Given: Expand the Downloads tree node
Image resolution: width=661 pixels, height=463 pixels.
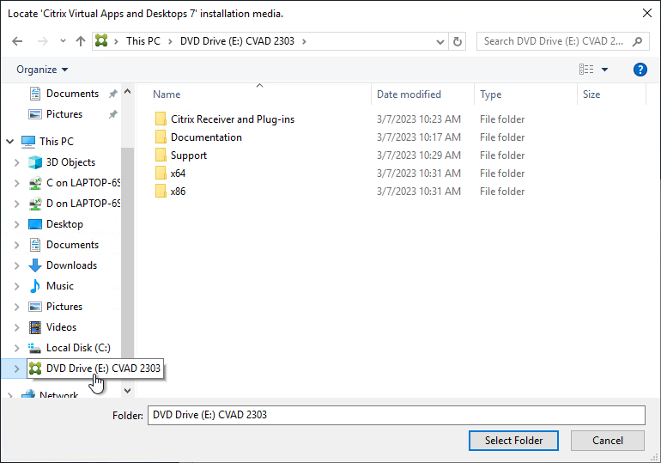Looking at the screenshot, I should coord(17,265).
